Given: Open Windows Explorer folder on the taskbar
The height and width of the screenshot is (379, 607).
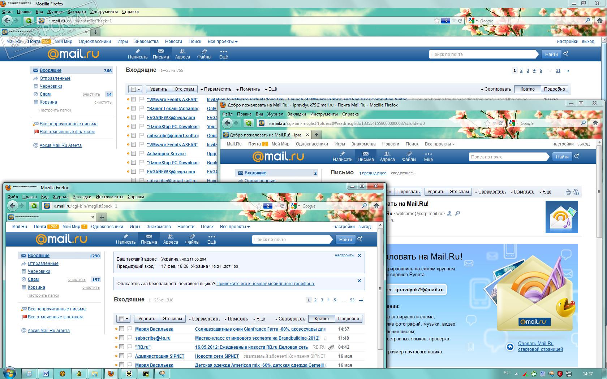Looking at the screenshot, I should (94, 374).
